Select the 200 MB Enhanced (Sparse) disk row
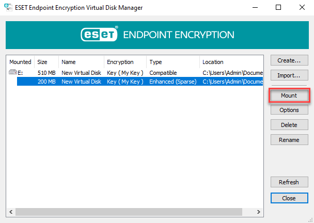The width and height of the screenshot is (314, 223). click(x=140, y=82)
